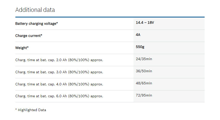Click the 72/95min charging time value

click(144, 95)
